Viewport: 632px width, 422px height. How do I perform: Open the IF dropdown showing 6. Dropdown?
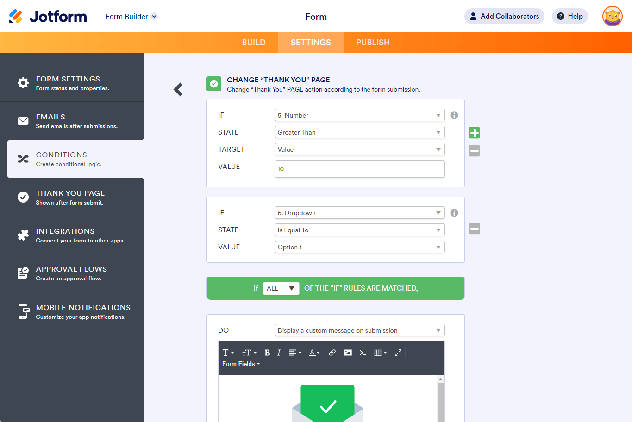click(x=360, y=213)
